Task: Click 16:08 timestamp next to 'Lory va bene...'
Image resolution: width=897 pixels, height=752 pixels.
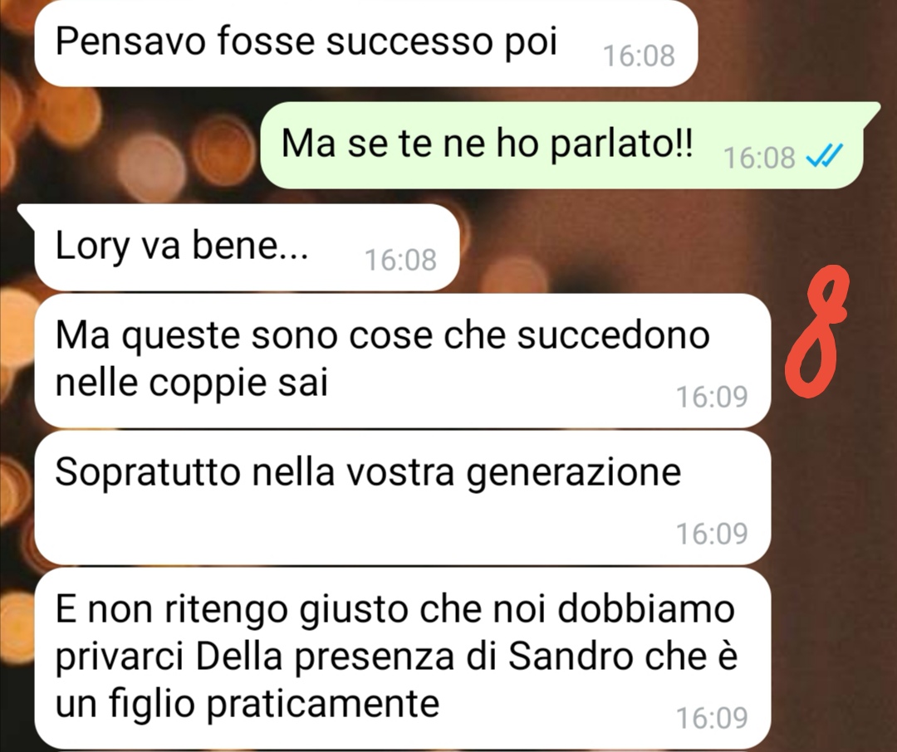Action: pos(400,260)
